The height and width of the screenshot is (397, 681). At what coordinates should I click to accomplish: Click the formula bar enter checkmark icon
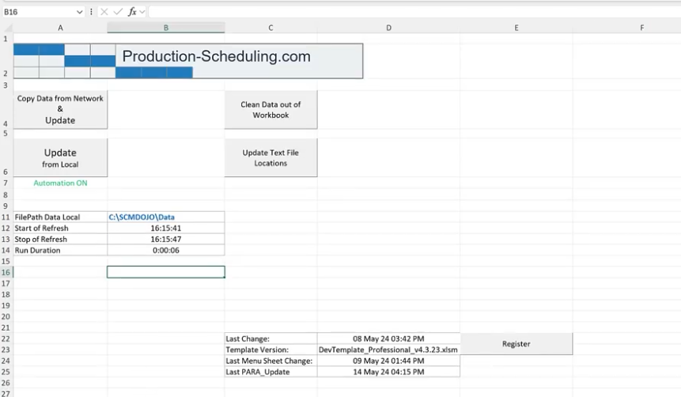point(118,12)
